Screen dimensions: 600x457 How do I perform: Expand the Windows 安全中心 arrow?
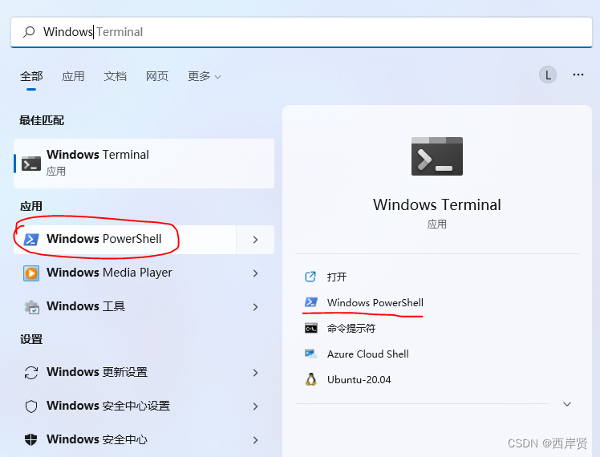[x=256, y=440]
